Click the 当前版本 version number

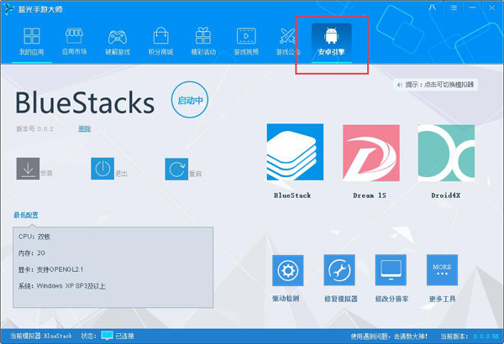tap(486, 336)
